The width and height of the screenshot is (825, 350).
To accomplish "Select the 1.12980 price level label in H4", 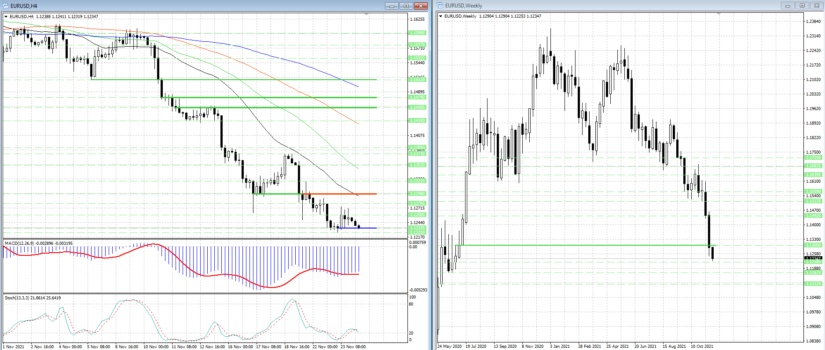I will click(417, 194).
